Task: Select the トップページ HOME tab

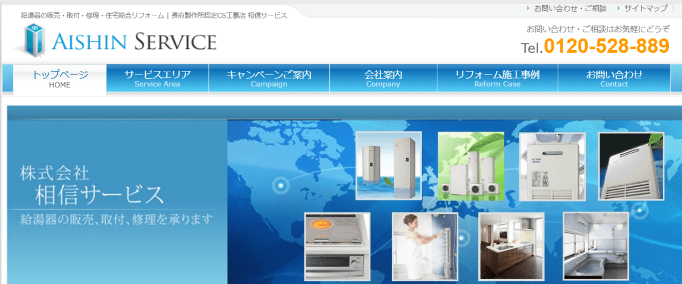Action: click(60, 79)
